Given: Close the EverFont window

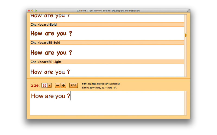Looking at the screenshot, I should coord(29,11).
